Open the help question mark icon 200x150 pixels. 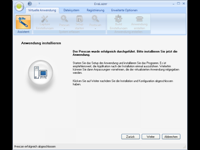tap(30, 4)
